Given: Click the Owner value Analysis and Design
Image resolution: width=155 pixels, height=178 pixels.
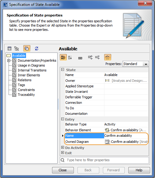Looking at the screenshot, I should [x=129, y=81].
